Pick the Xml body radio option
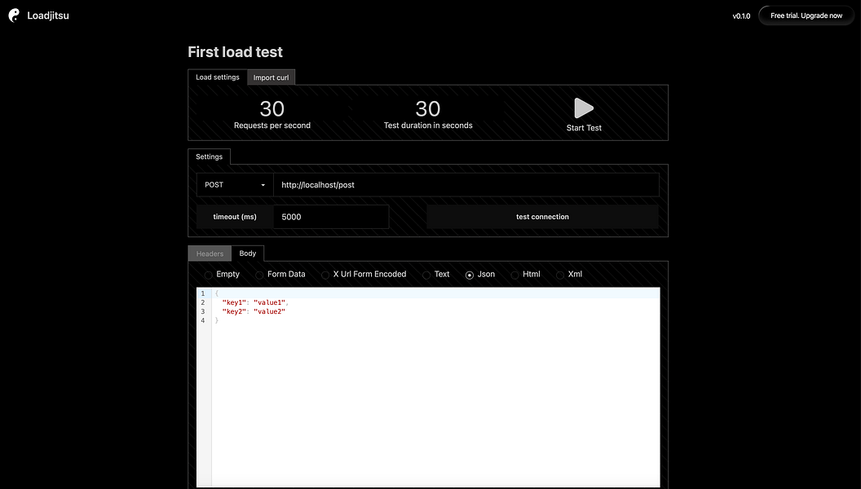The image size is (861, 489). coord(559,275)
